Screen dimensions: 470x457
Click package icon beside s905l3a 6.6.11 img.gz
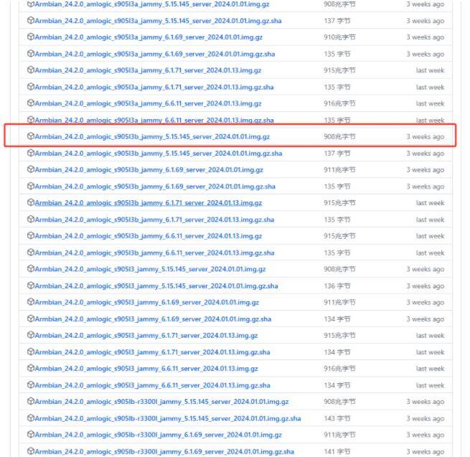(x=30, y=103)
